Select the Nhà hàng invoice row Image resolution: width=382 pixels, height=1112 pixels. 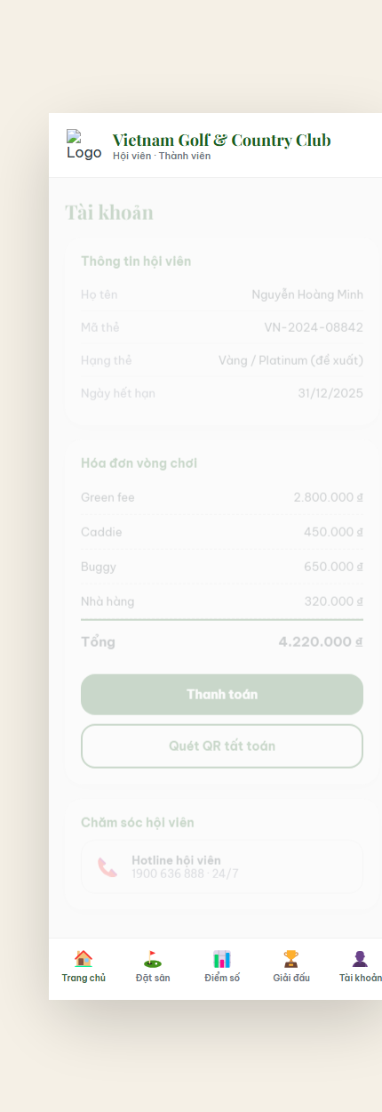coord(222,601)
